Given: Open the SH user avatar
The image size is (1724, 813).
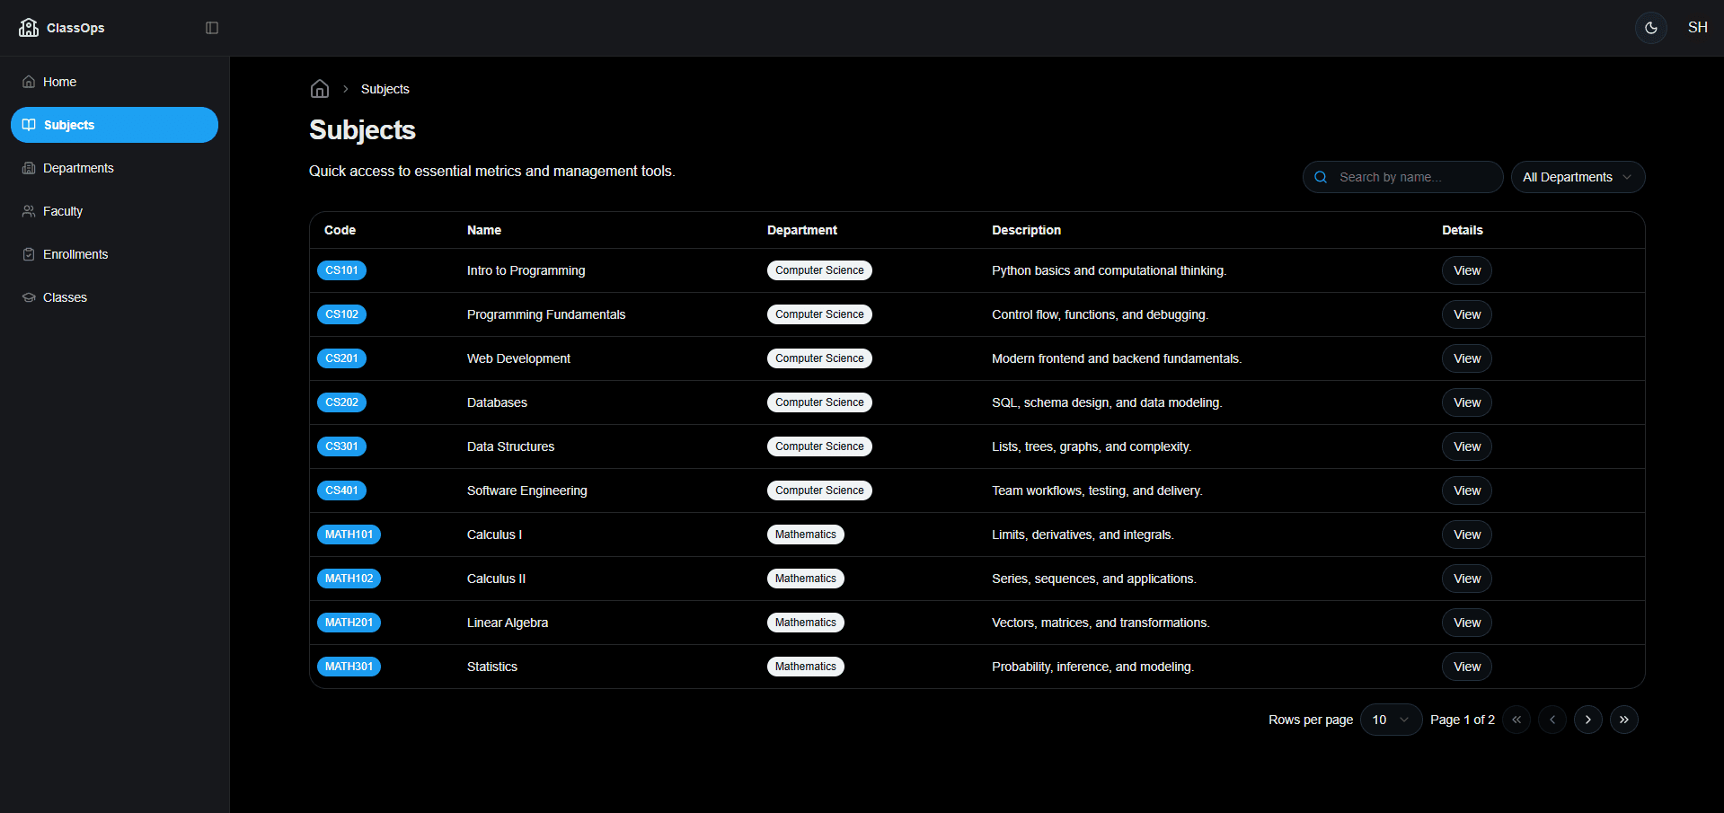Looking at the screenshot, I should tap(1698, 28).
